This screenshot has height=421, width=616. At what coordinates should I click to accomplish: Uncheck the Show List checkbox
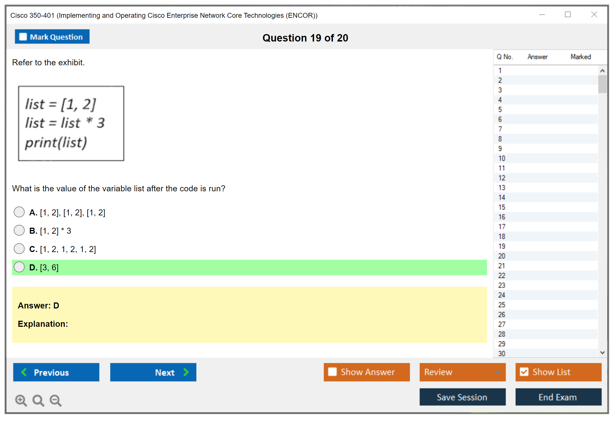(524, 372)
